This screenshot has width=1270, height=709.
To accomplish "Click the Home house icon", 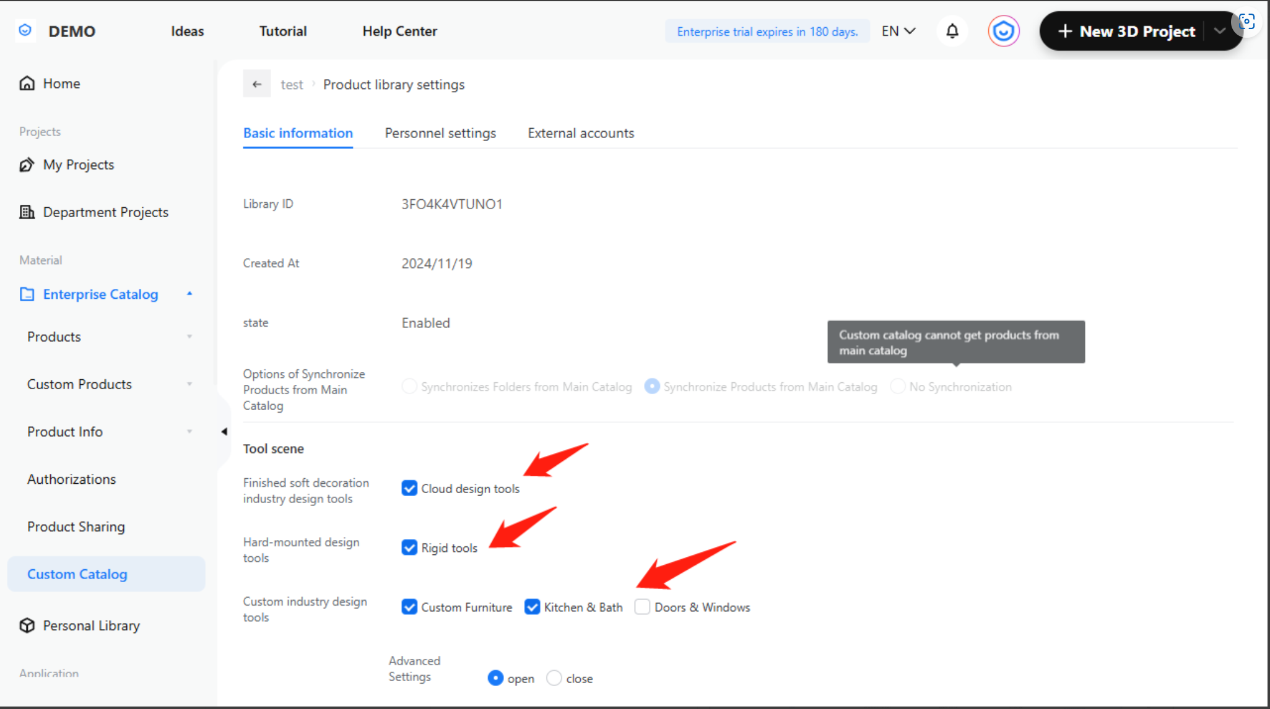I will [27, 84].
